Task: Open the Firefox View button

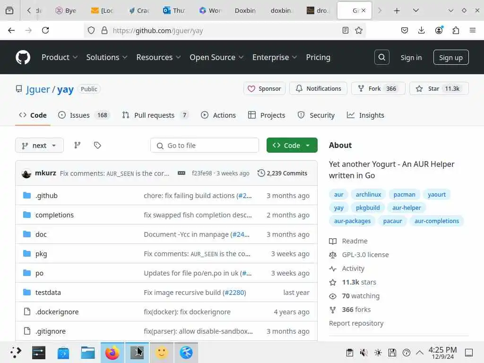Action: (x=9, y=10)
